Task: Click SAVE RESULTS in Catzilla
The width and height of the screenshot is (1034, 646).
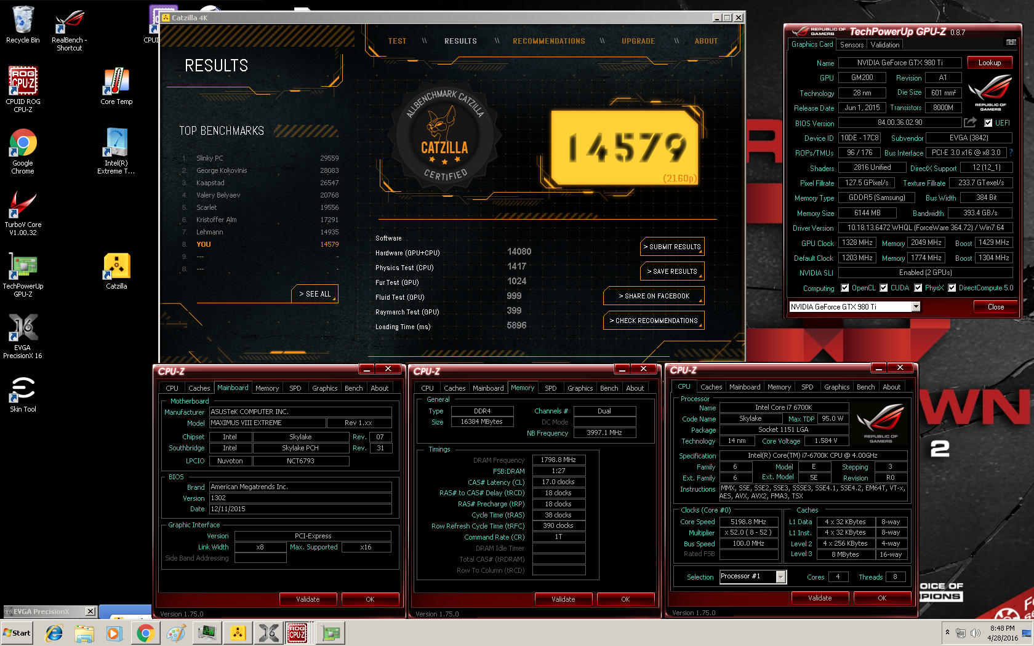Action: [x=672, y=271]
